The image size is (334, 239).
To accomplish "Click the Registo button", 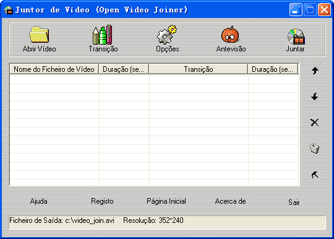I will click(x=102, y=201).
